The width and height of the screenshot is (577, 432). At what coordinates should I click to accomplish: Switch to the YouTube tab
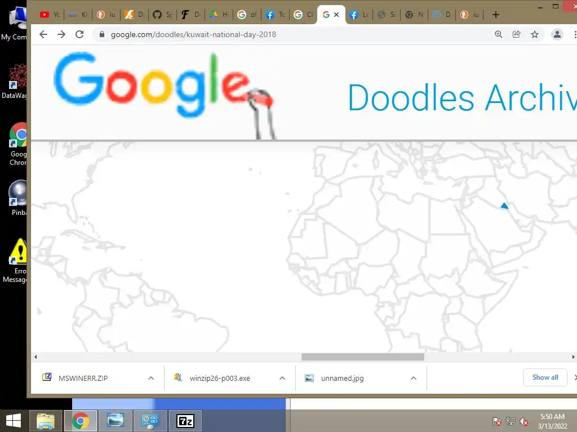tap(50, 15)
